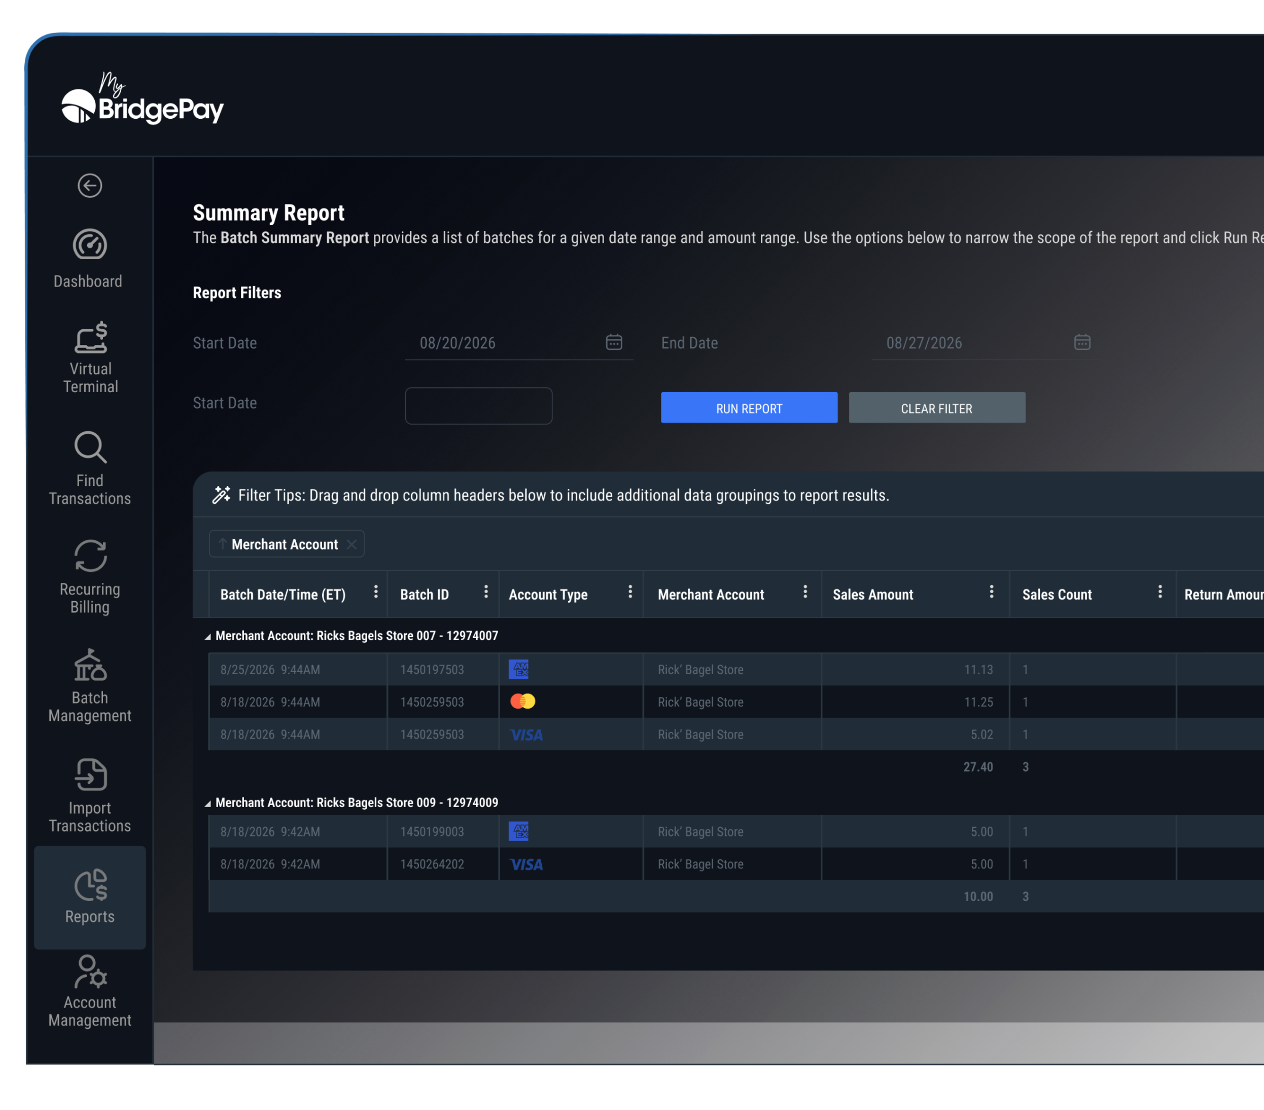Image resolution: width=1264 pixels, height=1110 pixels.
Task: Click the End Date field 08/27/2026
Action: tap(987, 343)
